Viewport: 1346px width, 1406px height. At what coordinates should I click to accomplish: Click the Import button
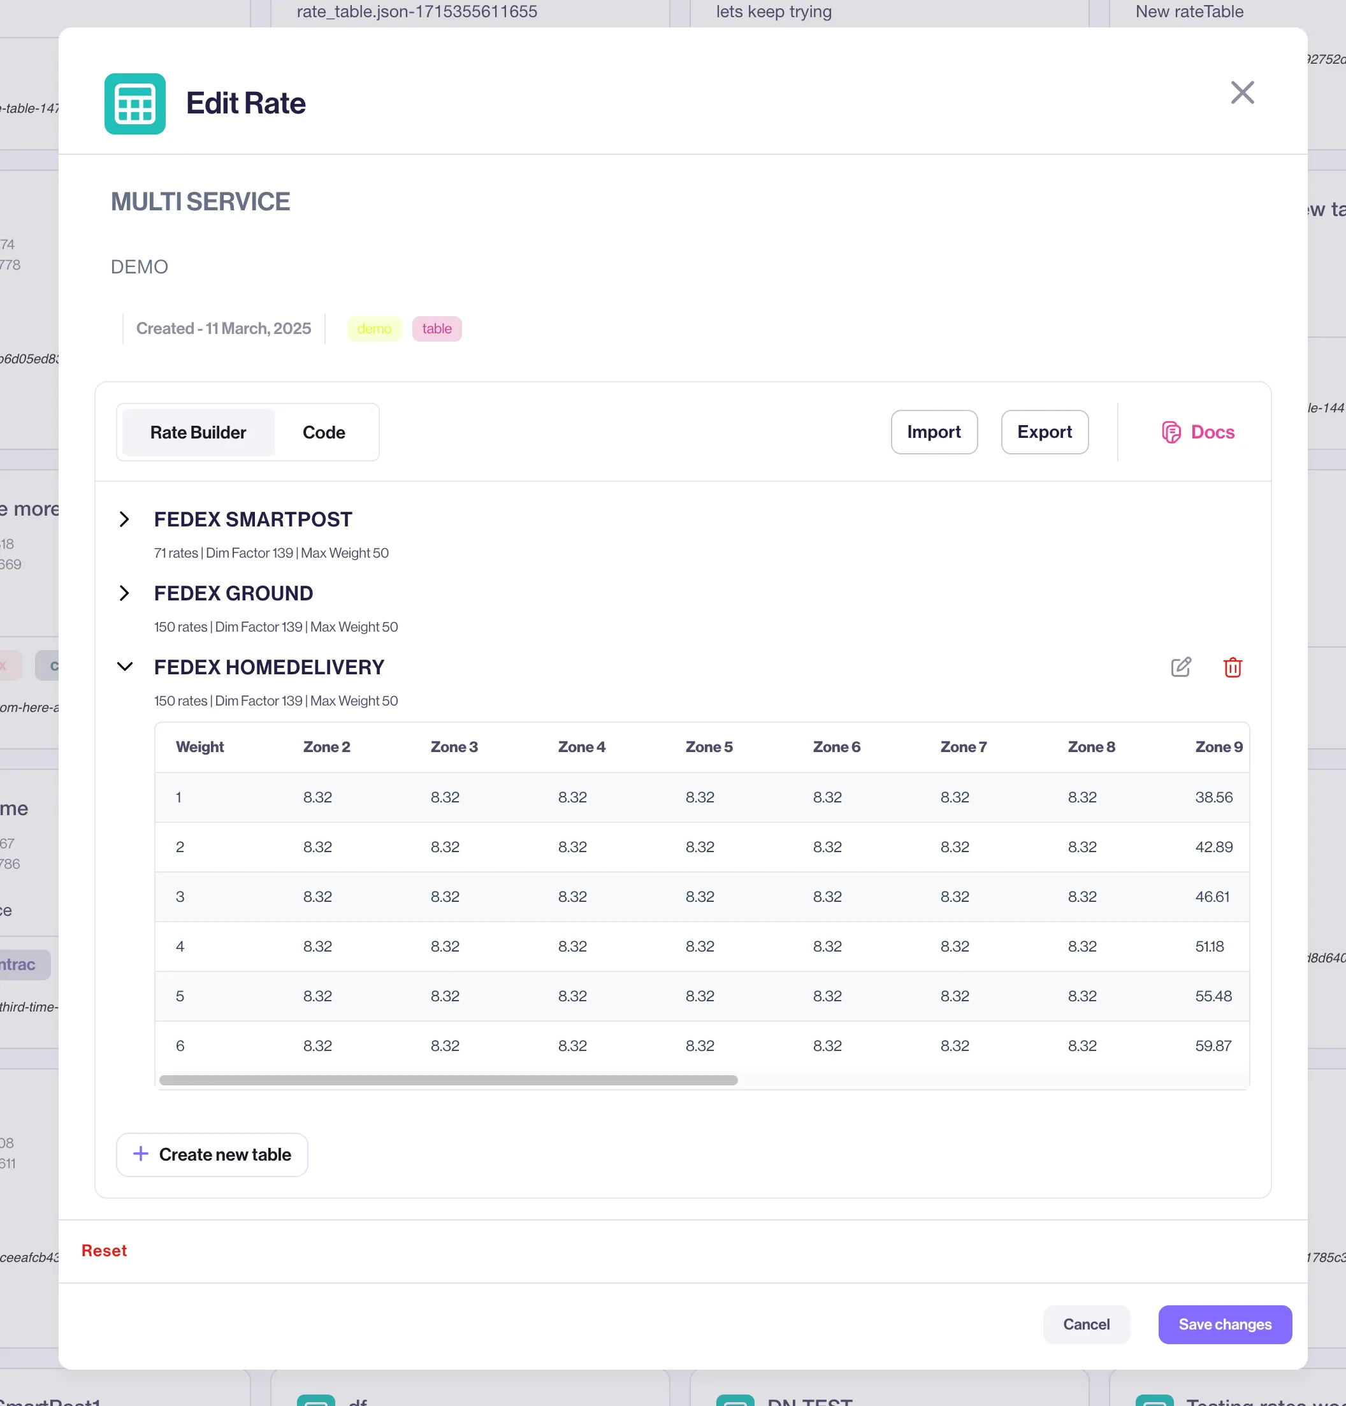pos(934,432)
